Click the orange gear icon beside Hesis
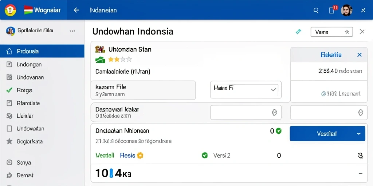This screenshot has height=186, width=373. coord(140,155)
